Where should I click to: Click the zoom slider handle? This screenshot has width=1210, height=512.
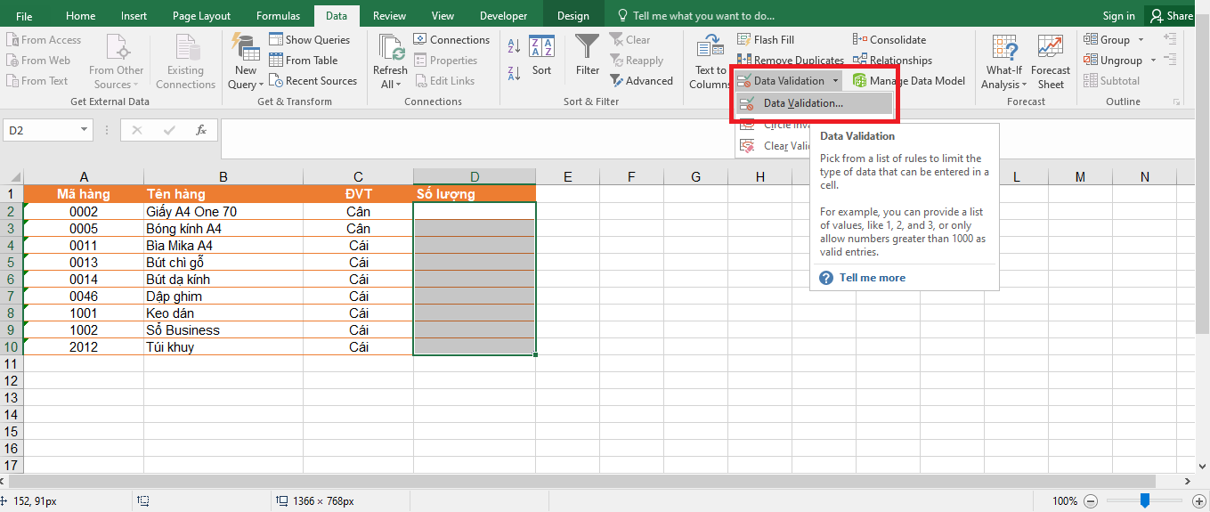pos(1145,500)
